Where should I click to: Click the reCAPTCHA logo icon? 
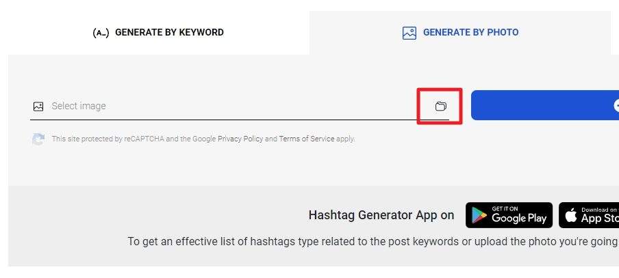pos(38,139)
